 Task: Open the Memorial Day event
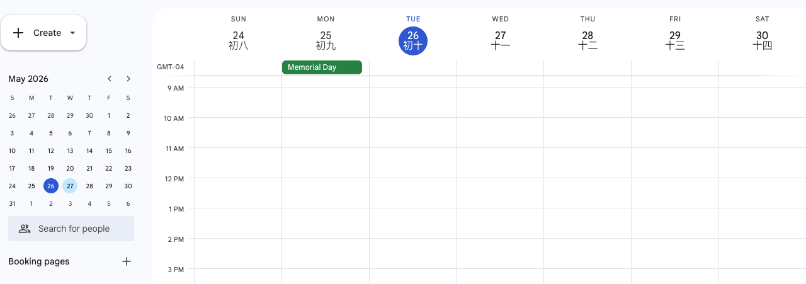(x=322, y=67)
